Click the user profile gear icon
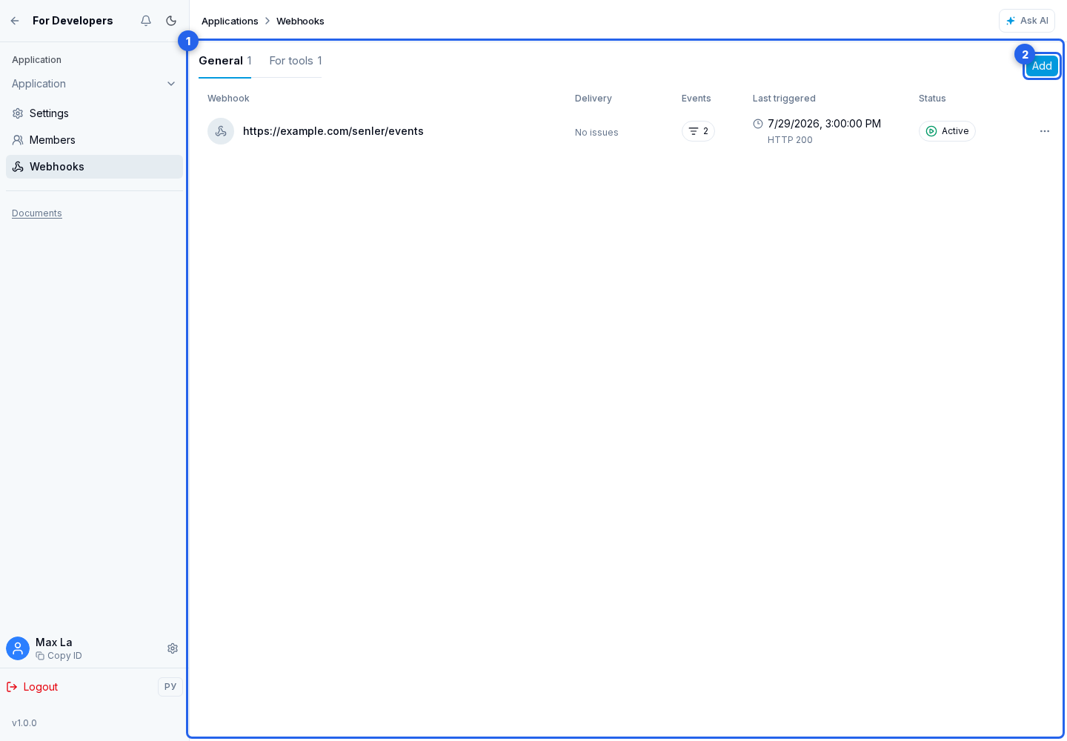Screen dimensions: 1067x741 173,648
